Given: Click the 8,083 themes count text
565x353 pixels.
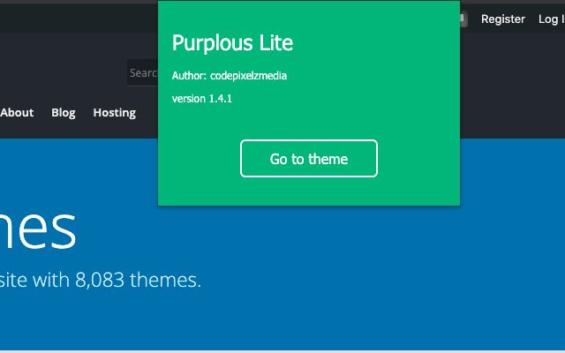Looking at the screenshot, I should pyautogui.click(x=138, y=280).
